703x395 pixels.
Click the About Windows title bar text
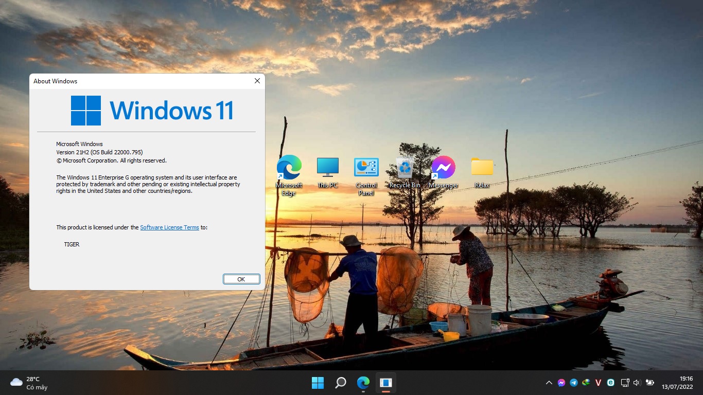pos(55,81)
